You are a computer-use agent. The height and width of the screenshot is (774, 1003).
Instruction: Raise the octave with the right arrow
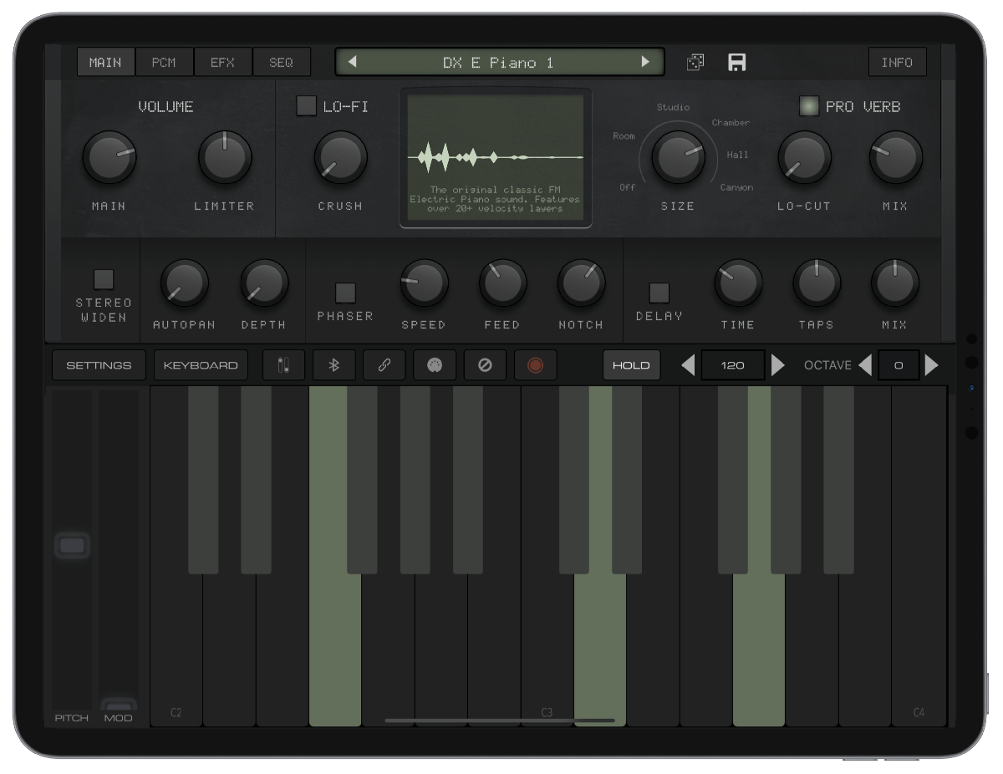(931, 365)
